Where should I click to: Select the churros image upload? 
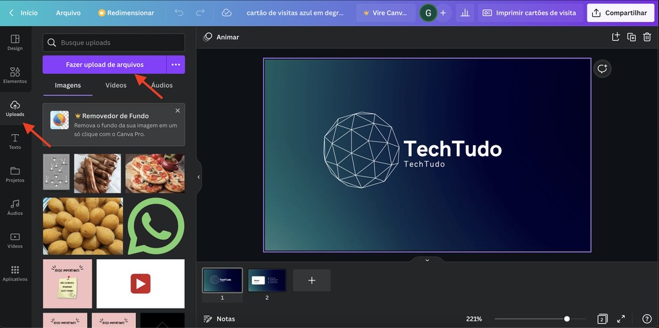[98, 173]
